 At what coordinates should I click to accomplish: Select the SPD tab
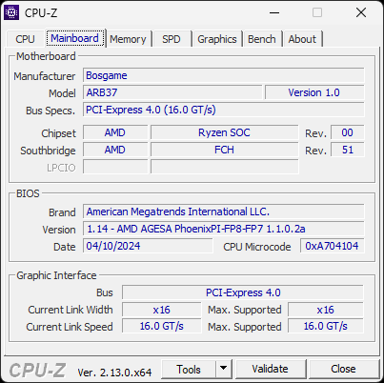(x=172, y=39)
